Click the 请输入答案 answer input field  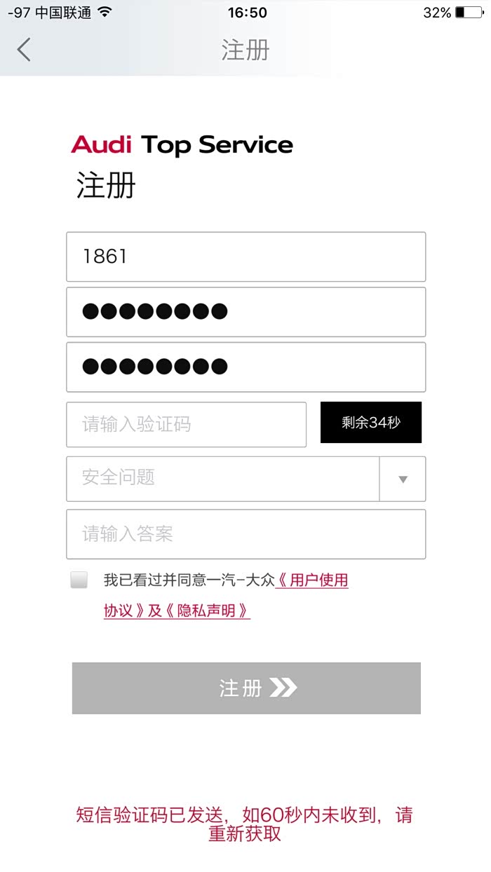coord(245,534)
